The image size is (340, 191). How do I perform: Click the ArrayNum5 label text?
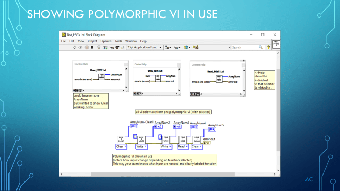point(216,125)
